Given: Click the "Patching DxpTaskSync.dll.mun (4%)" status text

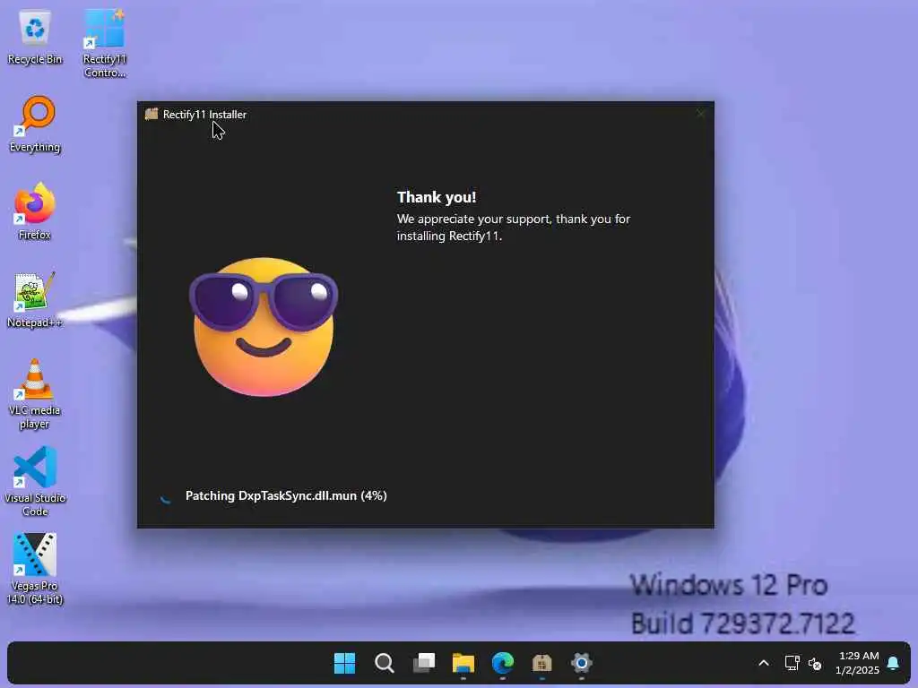Looking at the screenshot, I should 286,495.
